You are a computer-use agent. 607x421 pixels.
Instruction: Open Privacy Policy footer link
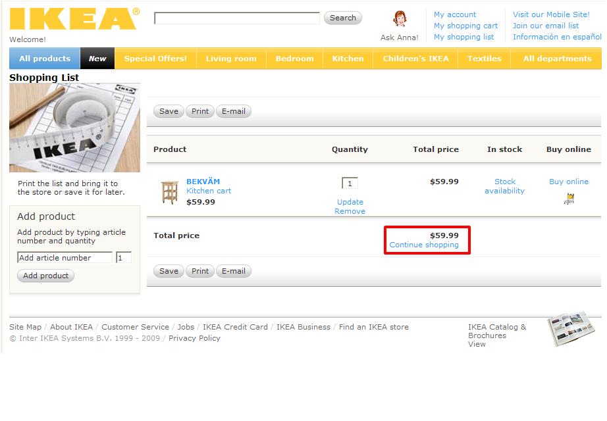tap(194, 338)
